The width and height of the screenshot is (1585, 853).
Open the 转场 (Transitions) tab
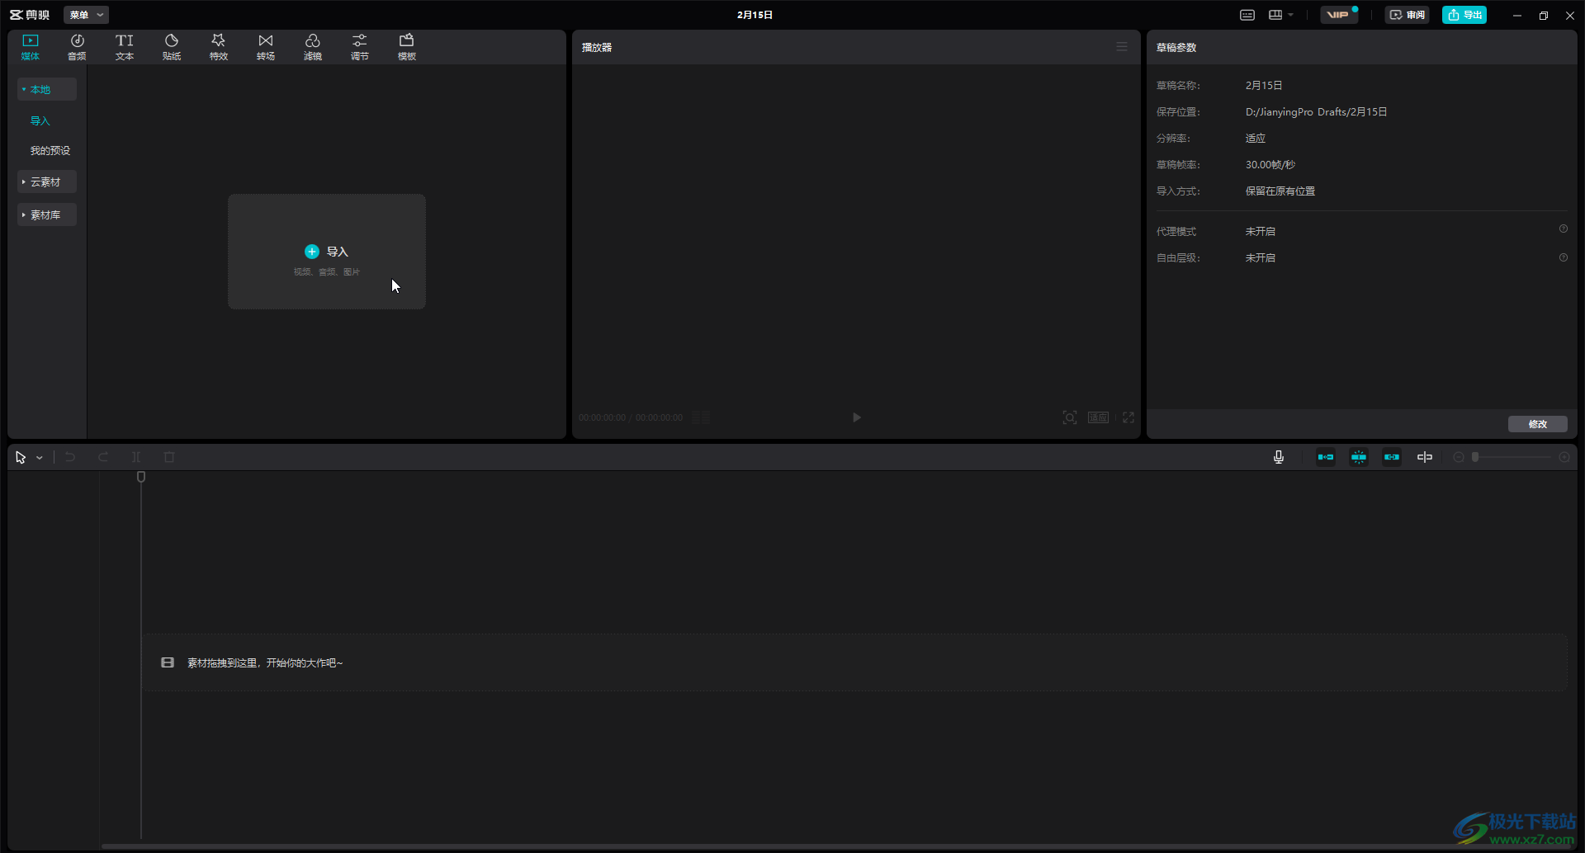point(266,47)
